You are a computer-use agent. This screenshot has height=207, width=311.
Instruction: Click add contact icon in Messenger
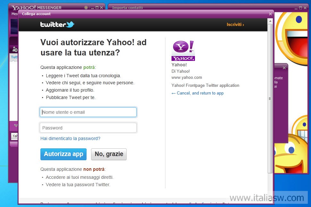pyautogui.click(x=15, y=49)
